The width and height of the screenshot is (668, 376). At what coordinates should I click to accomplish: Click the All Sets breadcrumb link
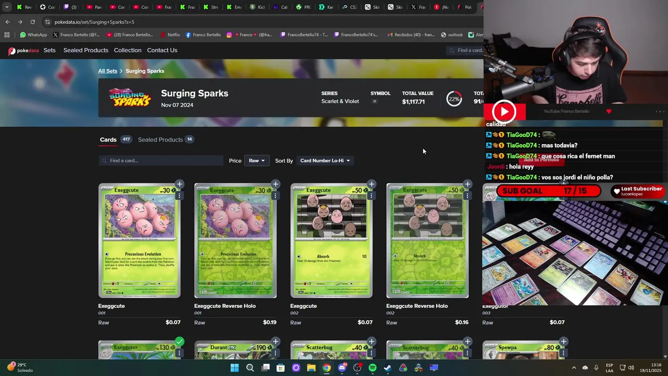click(x=108, y=71)
